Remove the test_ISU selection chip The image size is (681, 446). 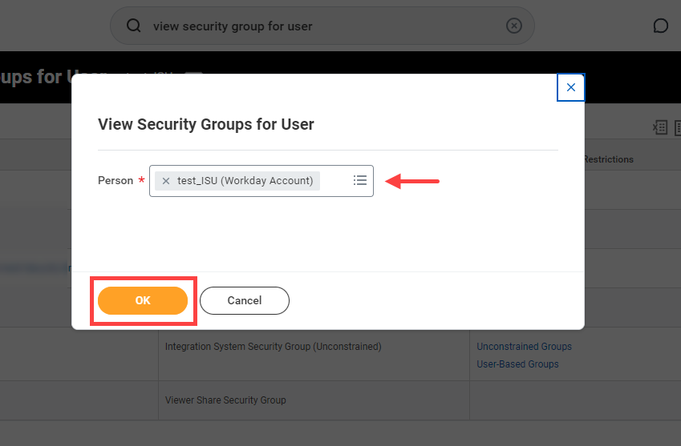[x=166, y=181]
